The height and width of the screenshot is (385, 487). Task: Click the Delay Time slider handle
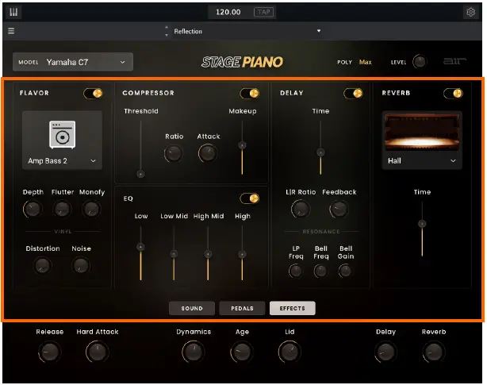pos(320,152)
